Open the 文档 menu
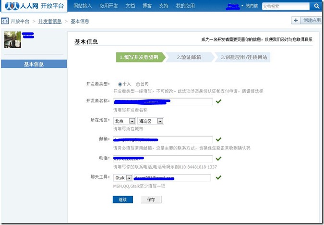 (x=130, y=6)
